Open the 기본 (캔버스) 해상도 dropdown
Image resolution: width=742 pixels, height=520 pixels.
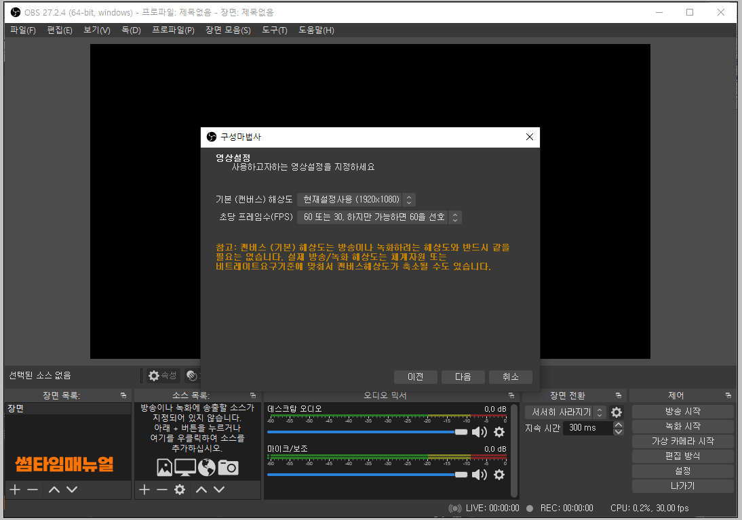[356, 199]
